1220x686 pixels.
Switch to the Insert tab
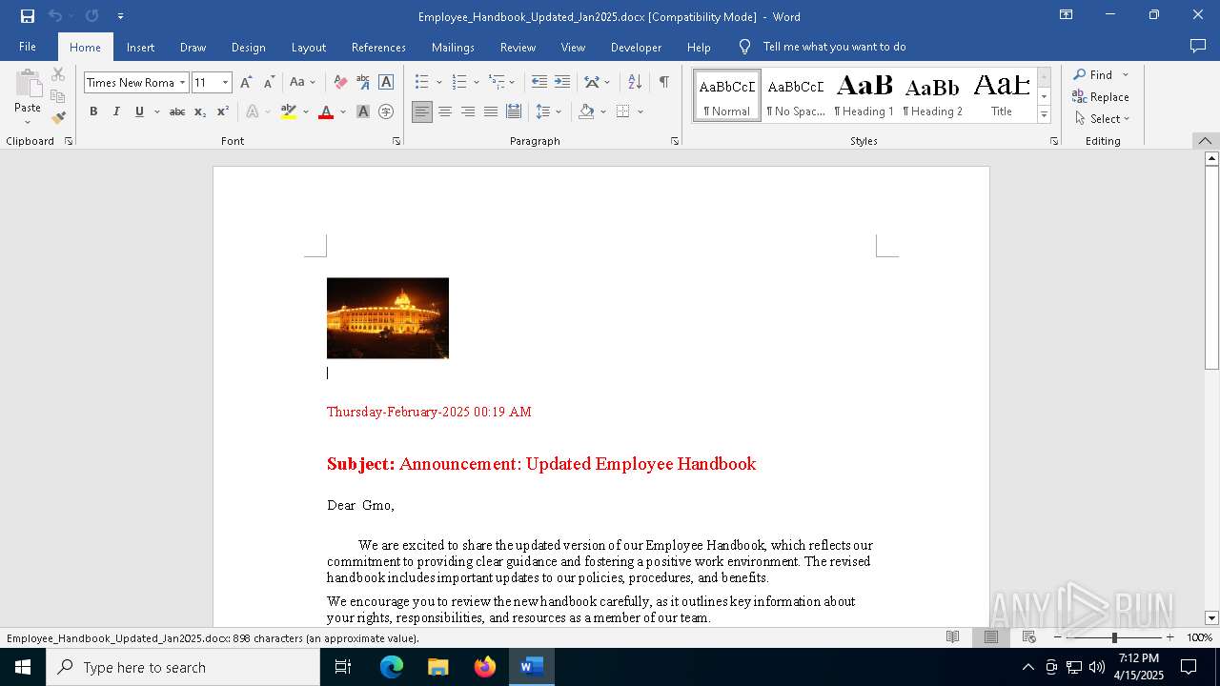(x=140, y=47)
